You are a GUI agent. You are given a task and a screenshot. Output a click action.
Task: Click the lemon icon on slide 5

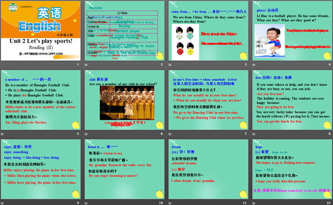75,126
